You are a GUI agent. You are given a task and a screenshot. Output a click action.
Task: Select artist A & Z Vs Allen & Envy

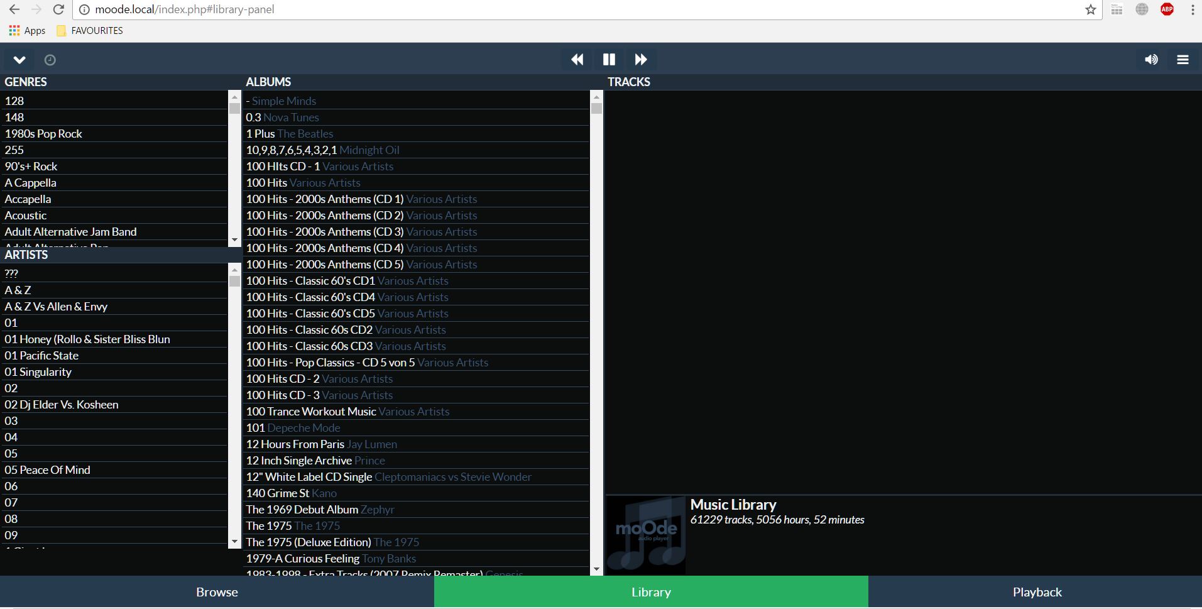click(x=114, y=306)
